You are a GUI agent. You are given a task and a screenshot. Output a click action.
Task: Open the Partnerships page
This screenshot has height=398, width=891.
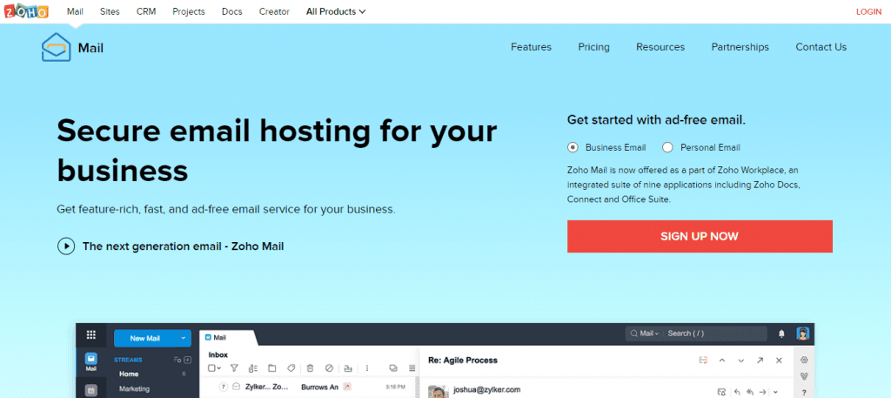(740, 47)
